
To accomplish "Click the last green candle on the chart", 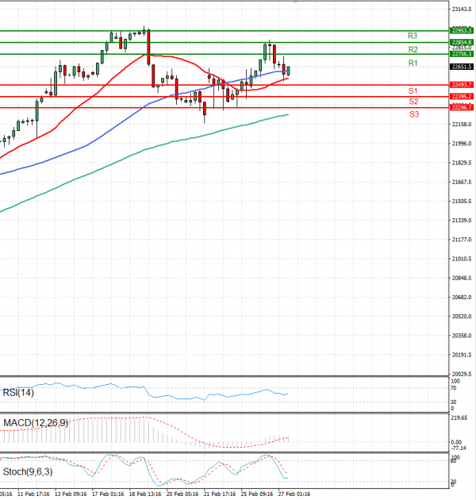I will 288,71.
